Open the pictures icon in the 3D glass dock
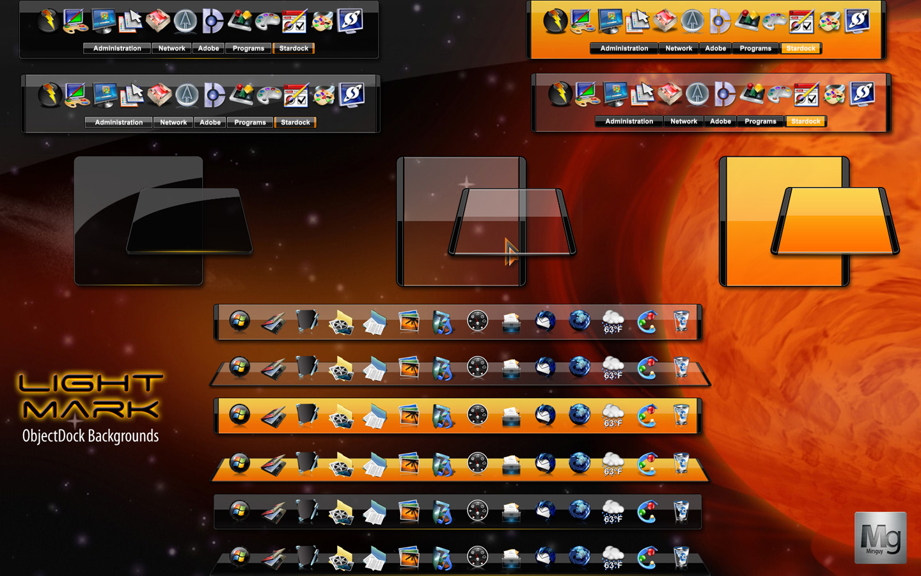The width and height of the screenshot is (921, 576). [x=409, y=367]
